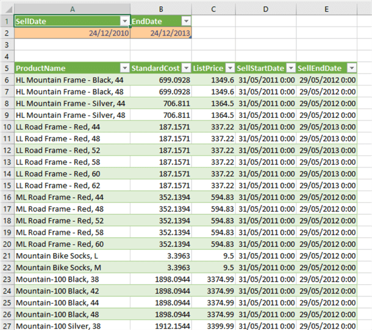The height and width of the screenshot is (330, 372).
Task: Select cell Mountain Bike Socks, M
Action: point(73,268)
